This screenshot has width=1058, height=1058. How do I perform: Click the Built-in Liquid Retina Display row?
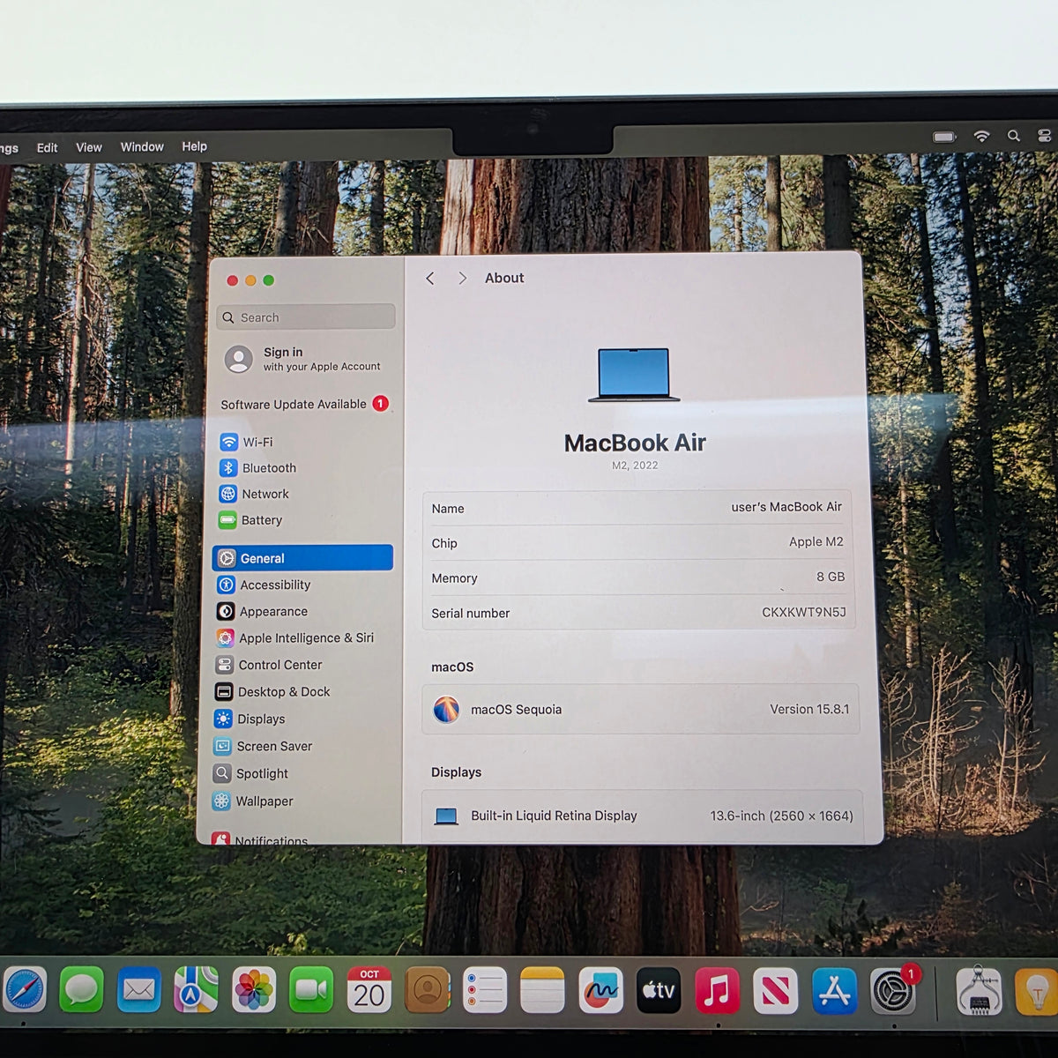tap(643, 816)
